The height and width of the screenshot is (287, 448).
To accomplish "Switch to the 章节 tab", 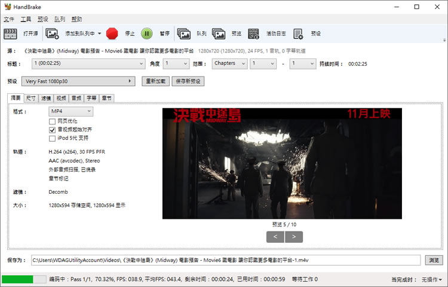I will pyautogui.click(x=106, y=98).
